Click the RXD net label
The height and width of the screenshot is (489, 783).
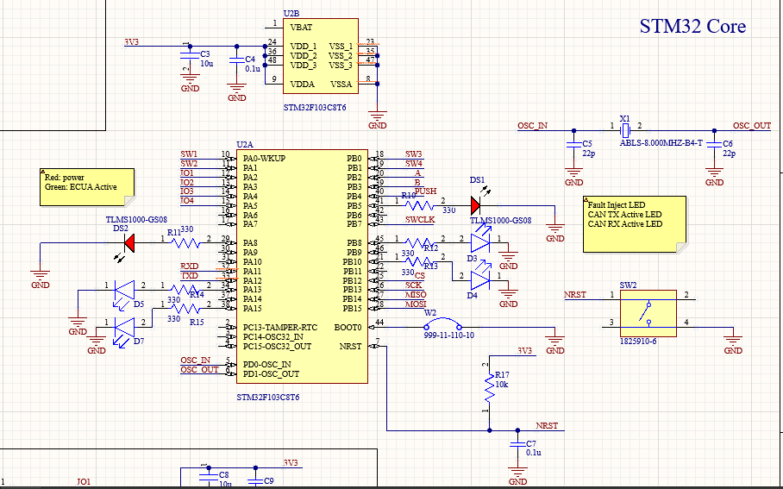(x=189, y=266)
